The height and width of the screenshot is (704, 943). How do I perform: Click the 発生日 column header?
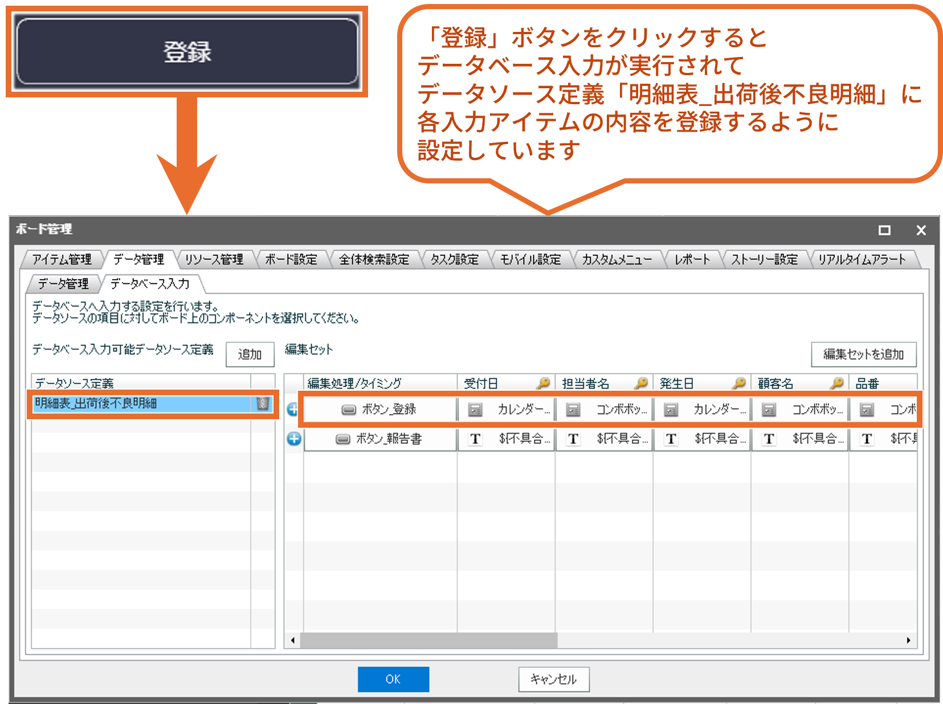coord(703,383)
